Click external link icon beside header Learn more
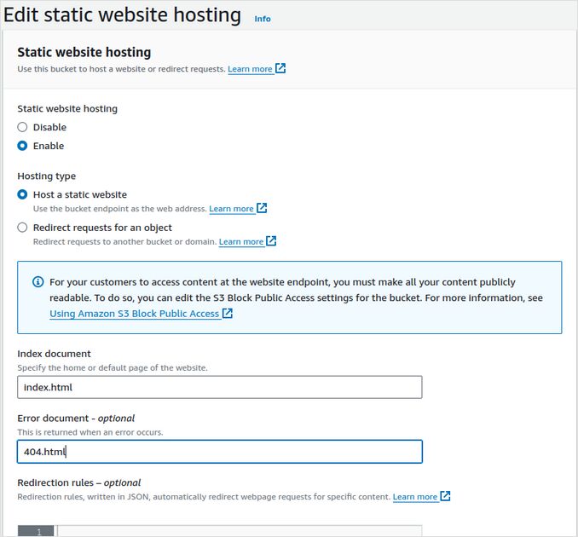The image size is (578, 537). 281,69
